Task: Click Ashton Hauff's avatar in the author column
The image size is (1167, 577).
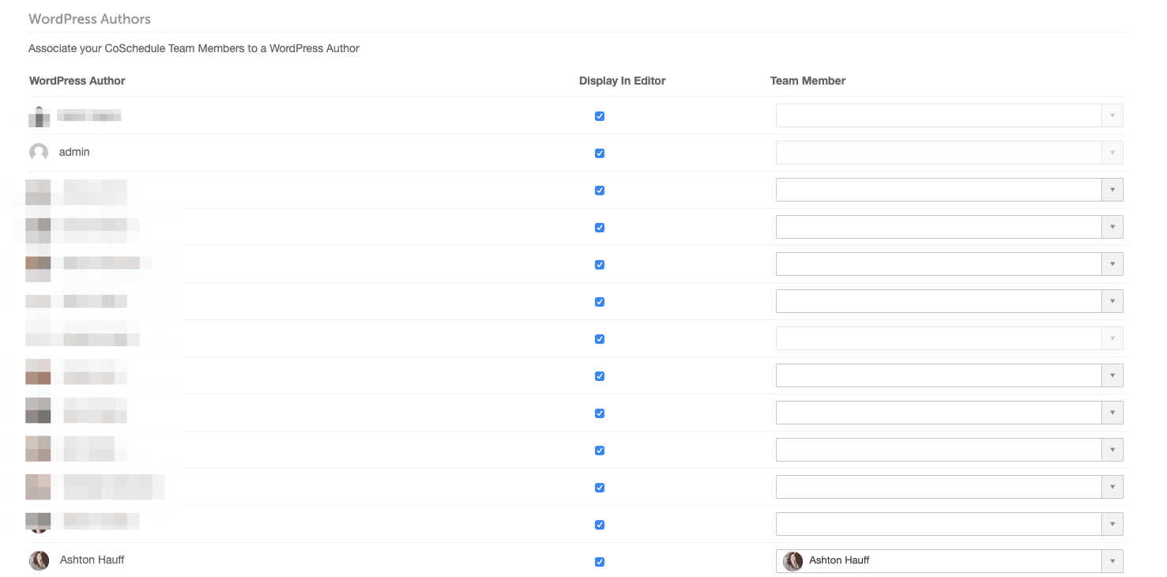Action: [x=39, y=560]
